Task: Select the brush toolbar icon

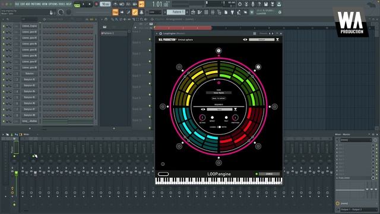Action: [128, 12]
